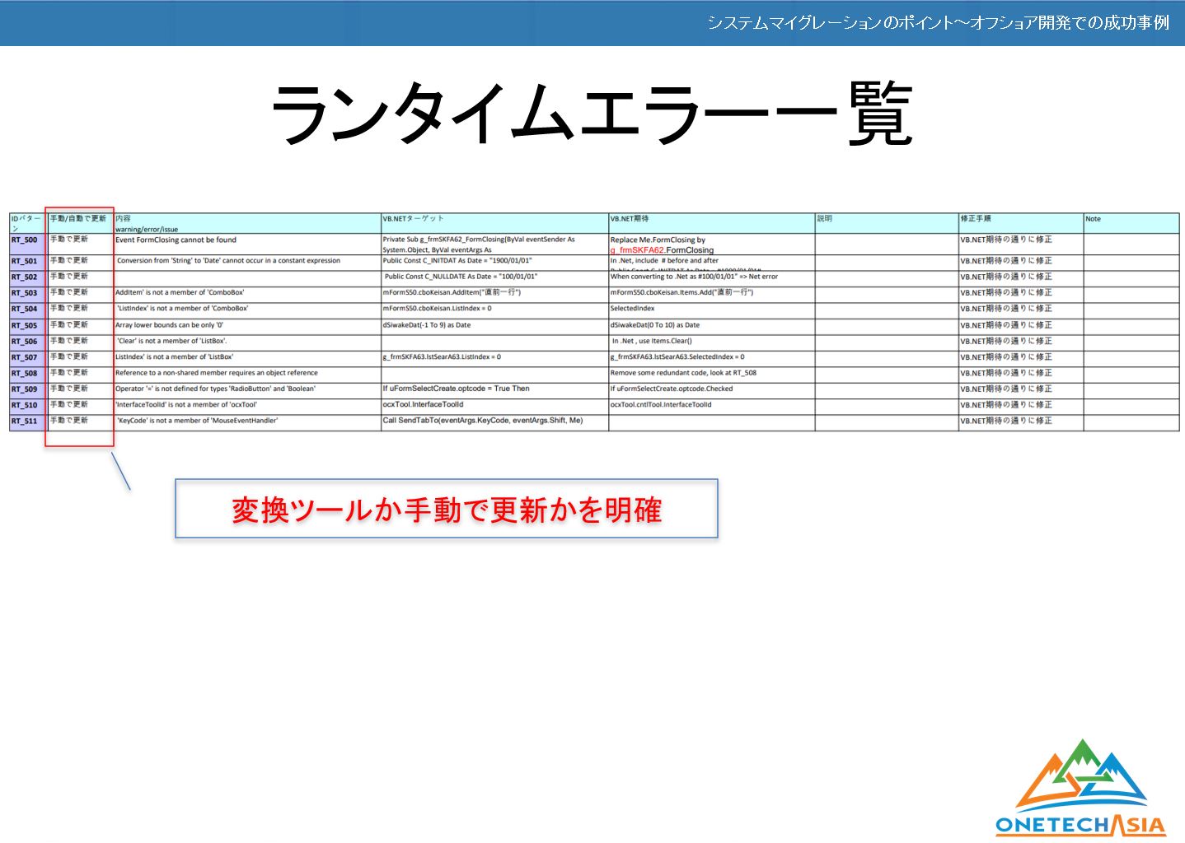Viewport: 1185px width, 843px height.
Task: Select 'Reference to a non-shared member' cell
Action: coord(247,374)
